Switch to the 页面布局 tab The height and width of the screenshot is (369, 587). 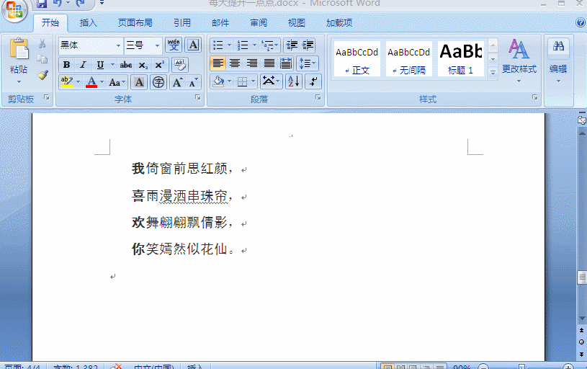(x=135, y=23)
